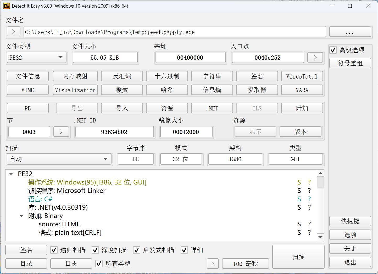Click the results list scrollbar thumb
Viewport: 378px width, 274px height.
coord(320,182)
